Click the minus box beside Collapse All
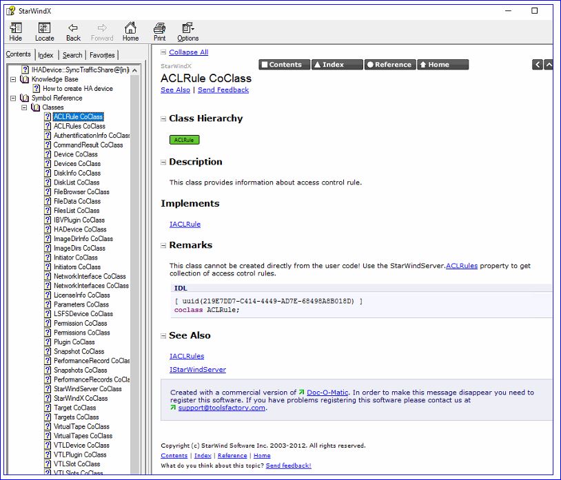Viewport: 561px width, 480px height. 163,52
